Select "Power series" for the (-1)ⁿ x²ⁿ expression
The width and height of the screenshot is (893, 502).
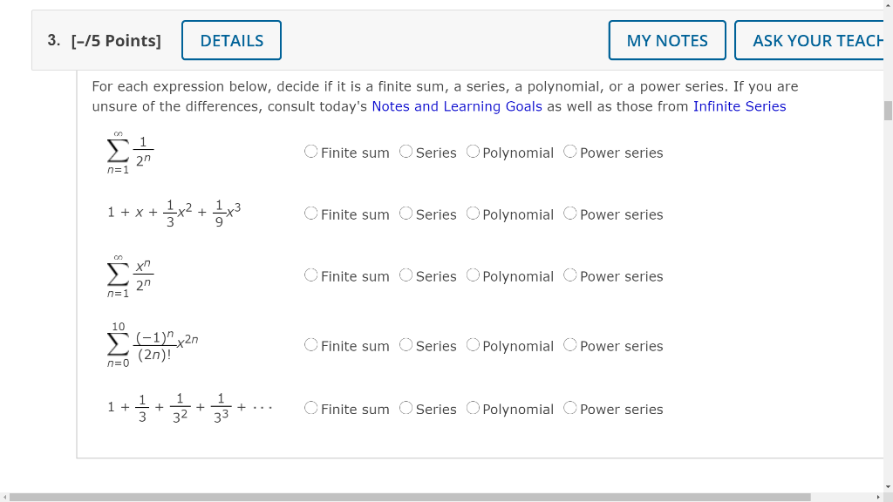(x=569, y=345)
